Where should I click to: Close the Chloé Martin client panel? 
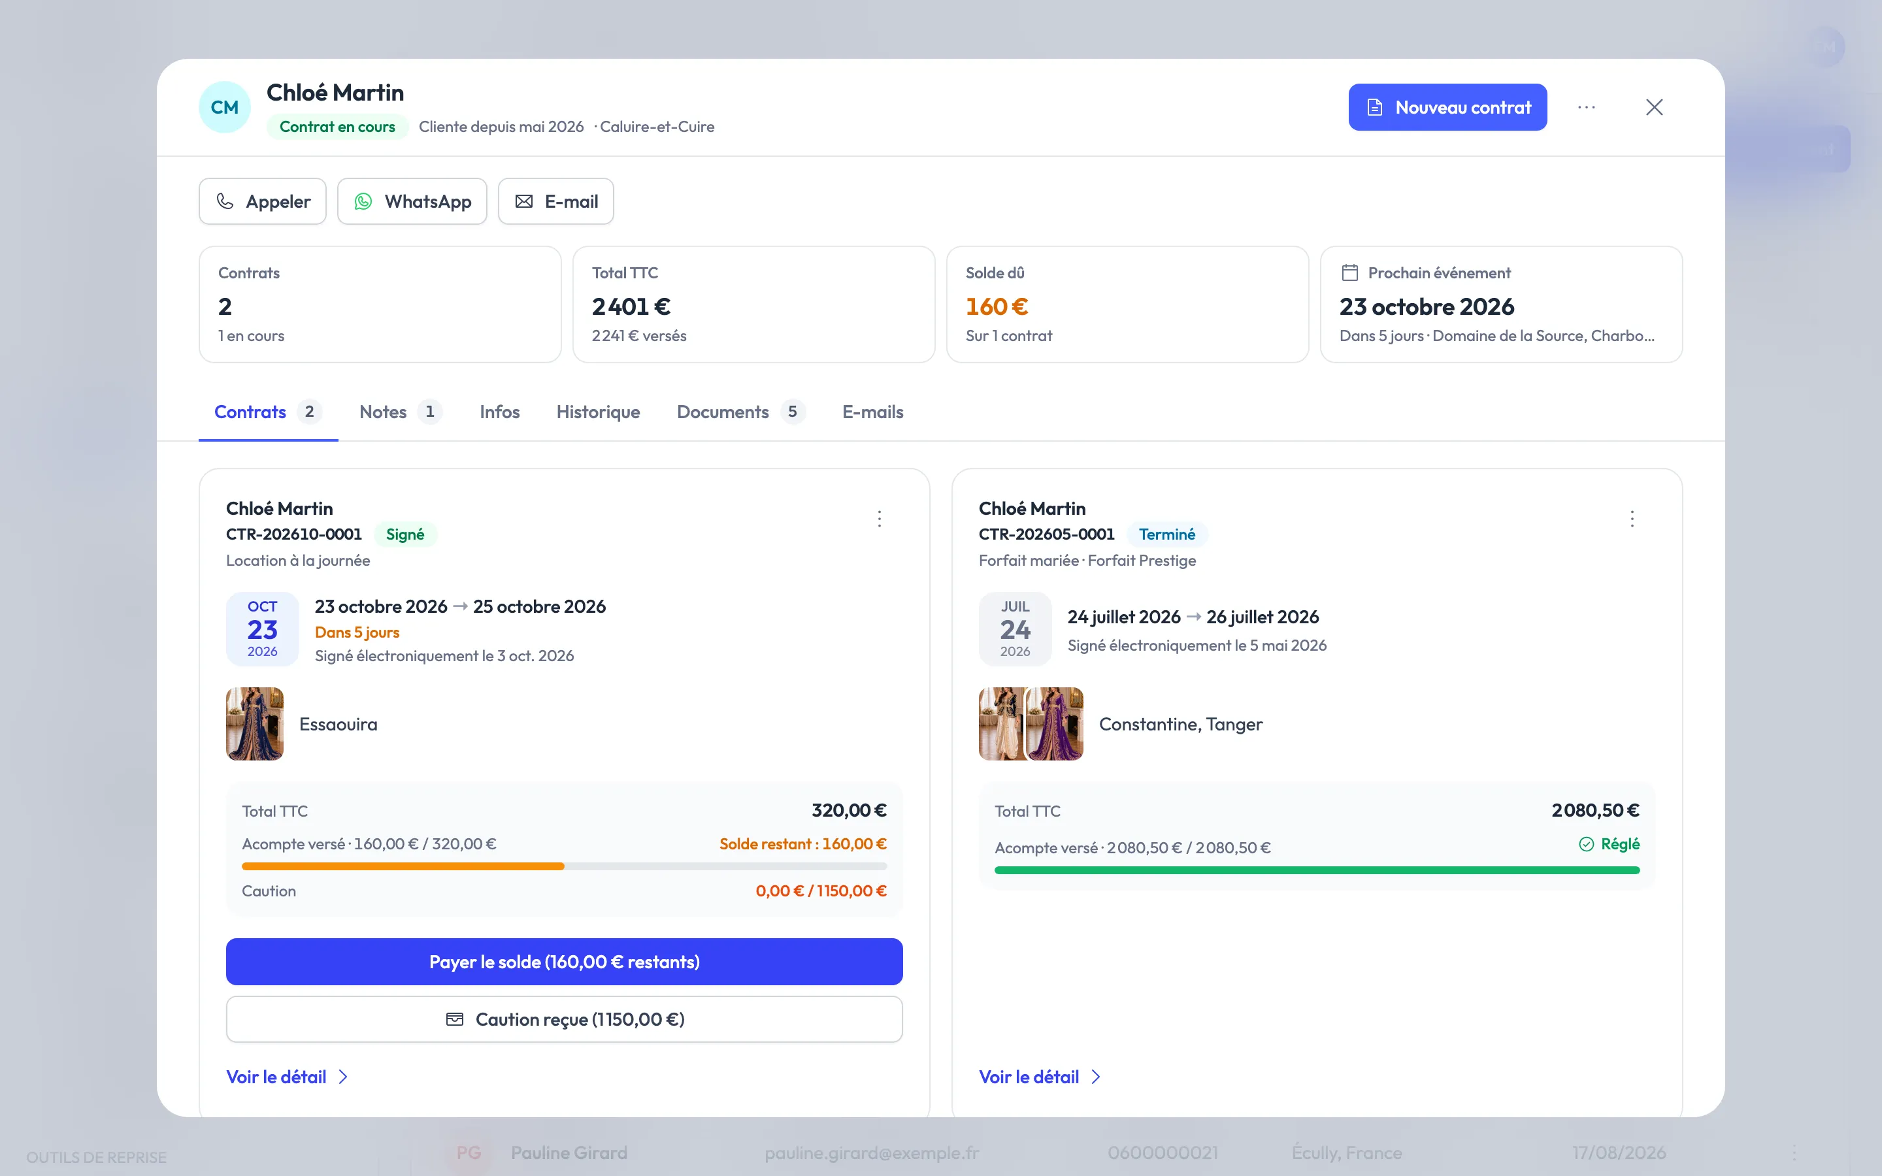click(x=1654, y=107)
